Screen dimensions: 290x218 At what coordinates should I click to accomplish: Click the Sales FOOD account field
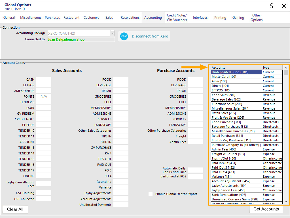[121, 79]
